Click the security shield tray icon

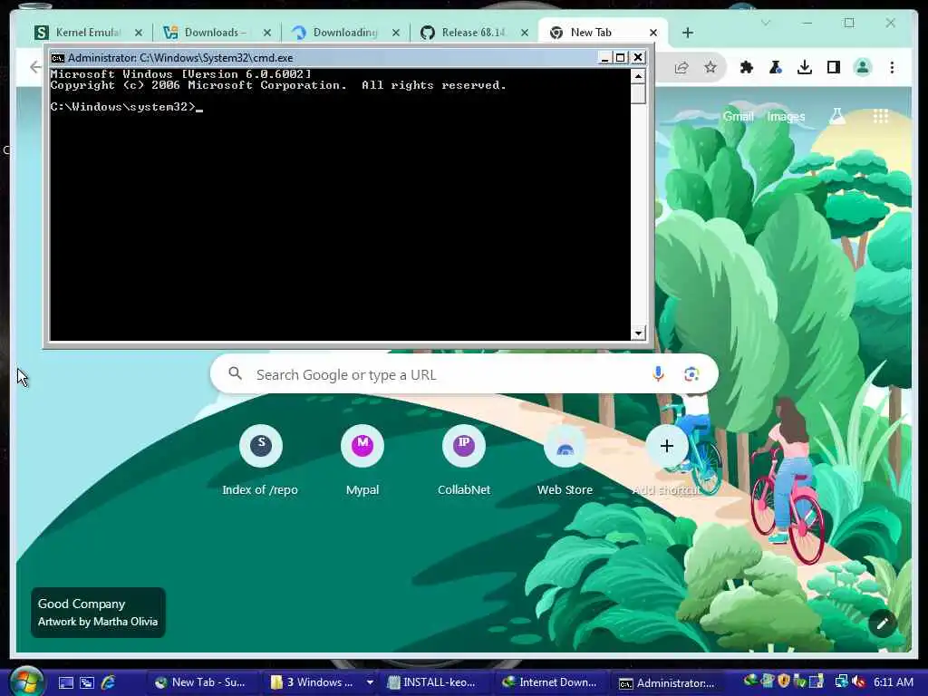[x=784, y=681]
